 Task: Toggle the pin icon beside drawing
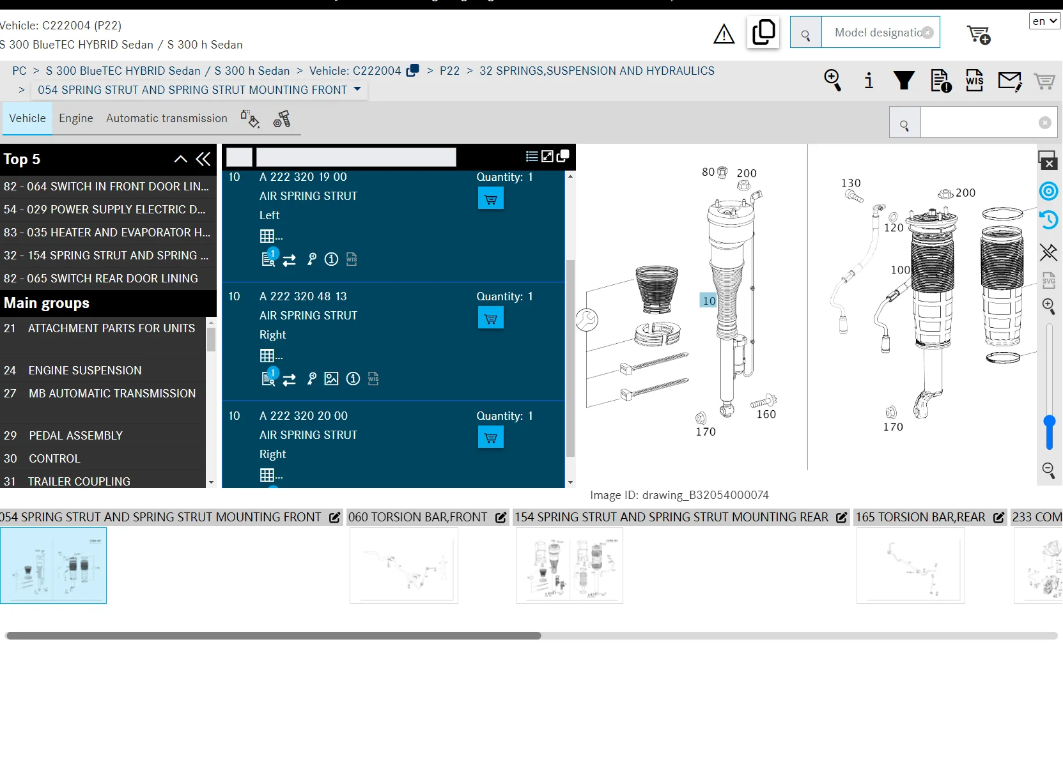(1048, 252)
